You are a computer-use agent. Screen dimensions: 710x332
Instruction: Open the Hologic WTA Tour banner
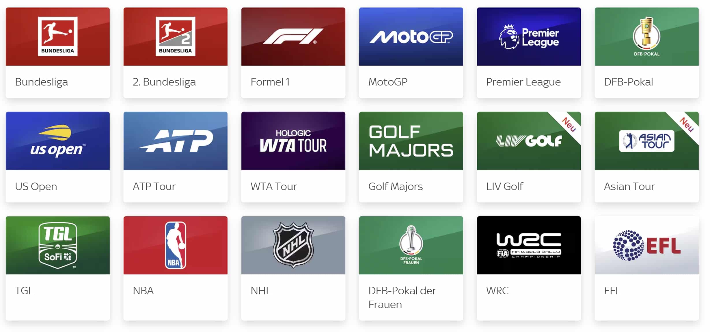pyautogui.click(x=293, y=141)
